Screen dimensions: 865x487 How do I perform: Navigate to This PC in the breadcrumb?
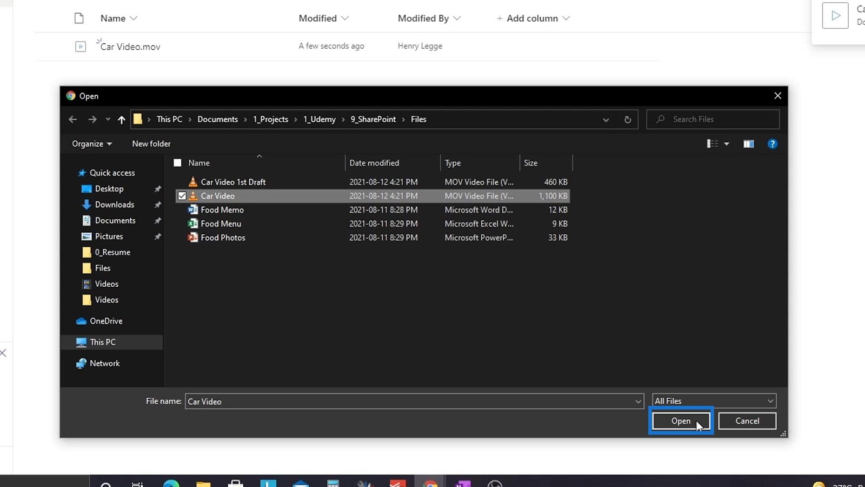click(169, 120)
